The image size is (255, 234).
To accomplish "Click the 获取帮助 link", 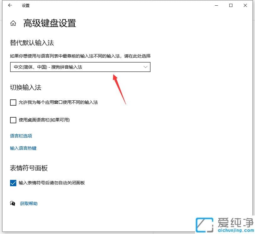I will point(29,203).
